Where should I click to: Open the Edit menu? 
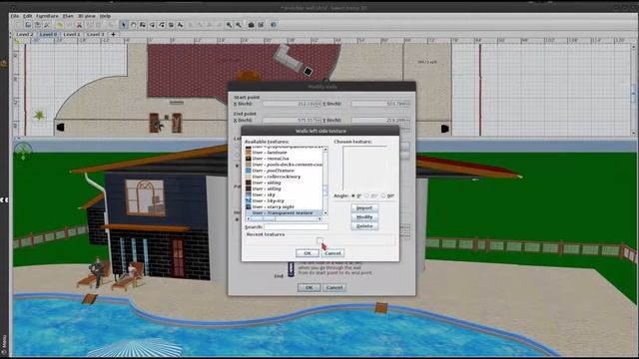[x=27, y=16]
